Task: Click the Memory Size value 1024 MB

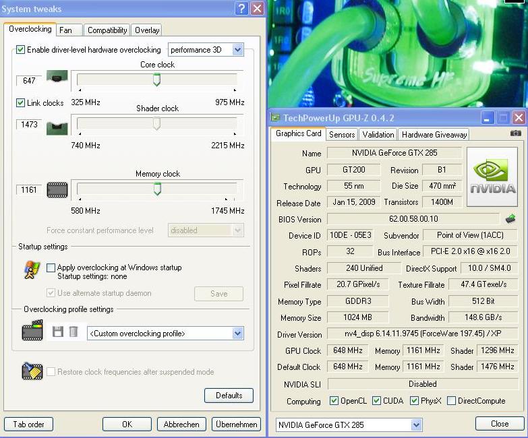Action: click(x=357, y=317)
